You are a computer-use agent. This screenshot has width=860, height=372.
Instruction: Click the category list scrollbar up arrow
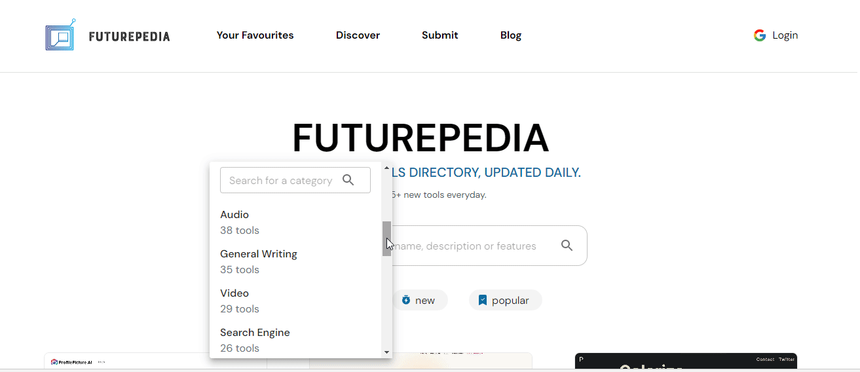[x=386, y=168]
